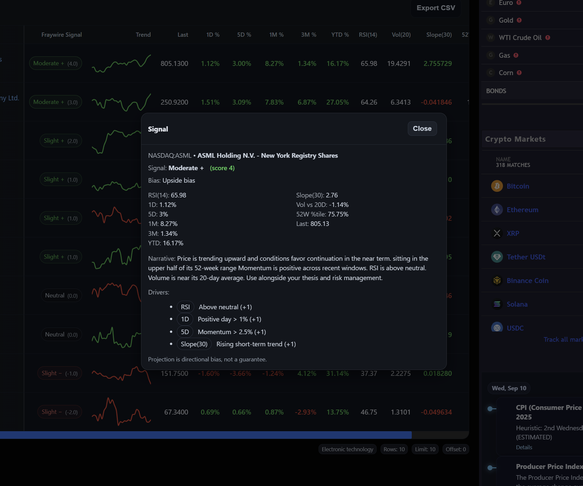583x486 pixels.
Task: Close the Signal dialog
Action: tap(422, 129)
